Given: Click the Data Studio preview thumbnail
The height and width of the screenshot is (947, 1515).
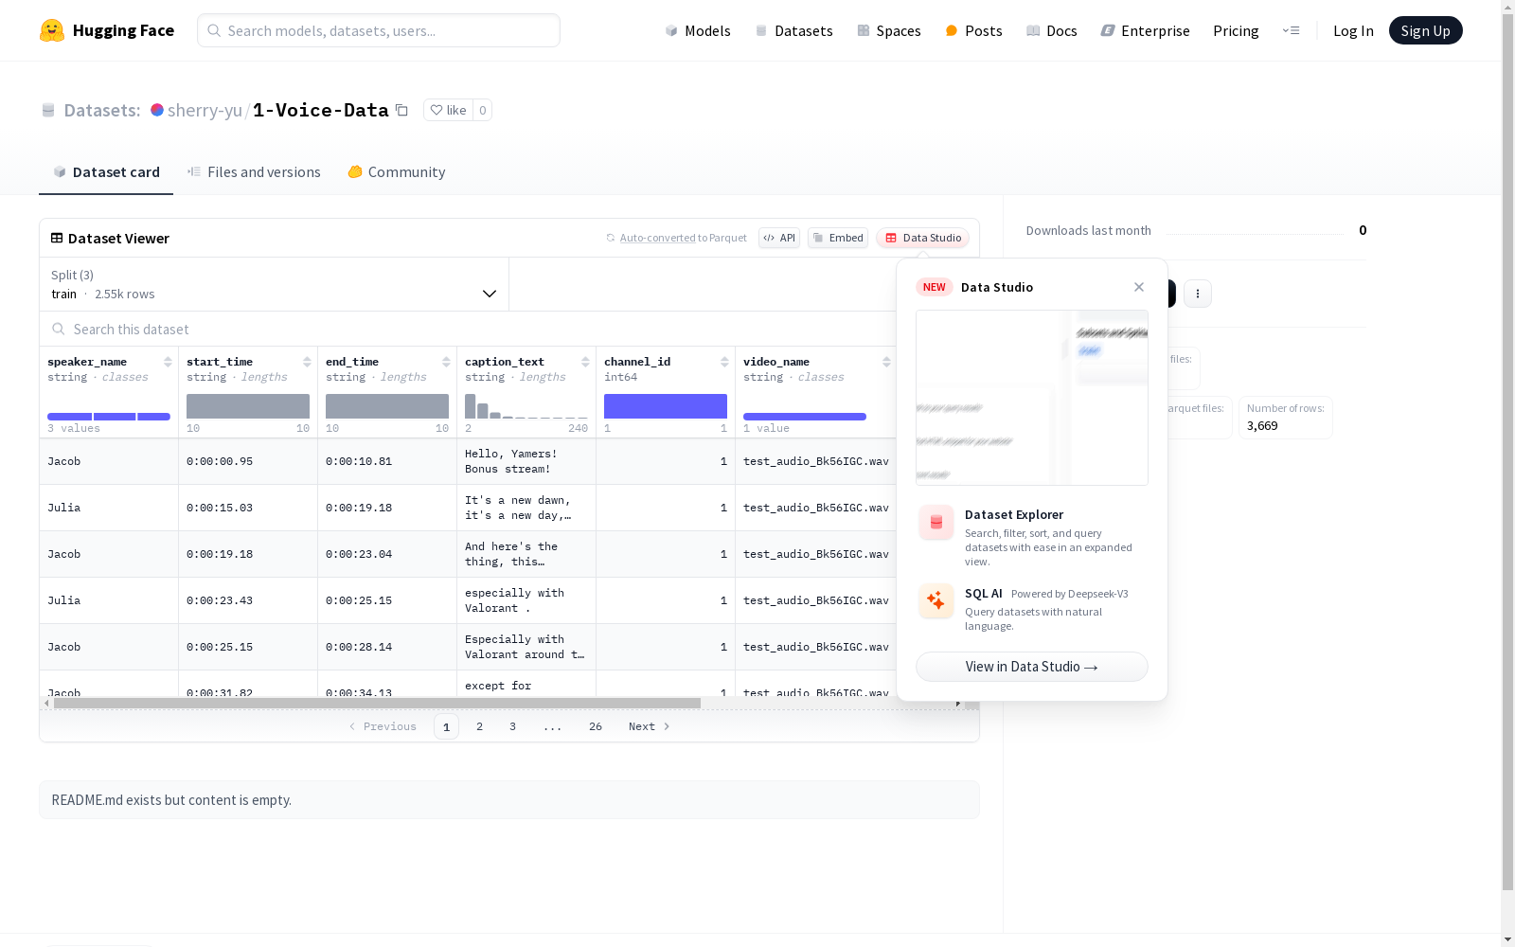Looking at the screenshot, I should (1032, 398).
